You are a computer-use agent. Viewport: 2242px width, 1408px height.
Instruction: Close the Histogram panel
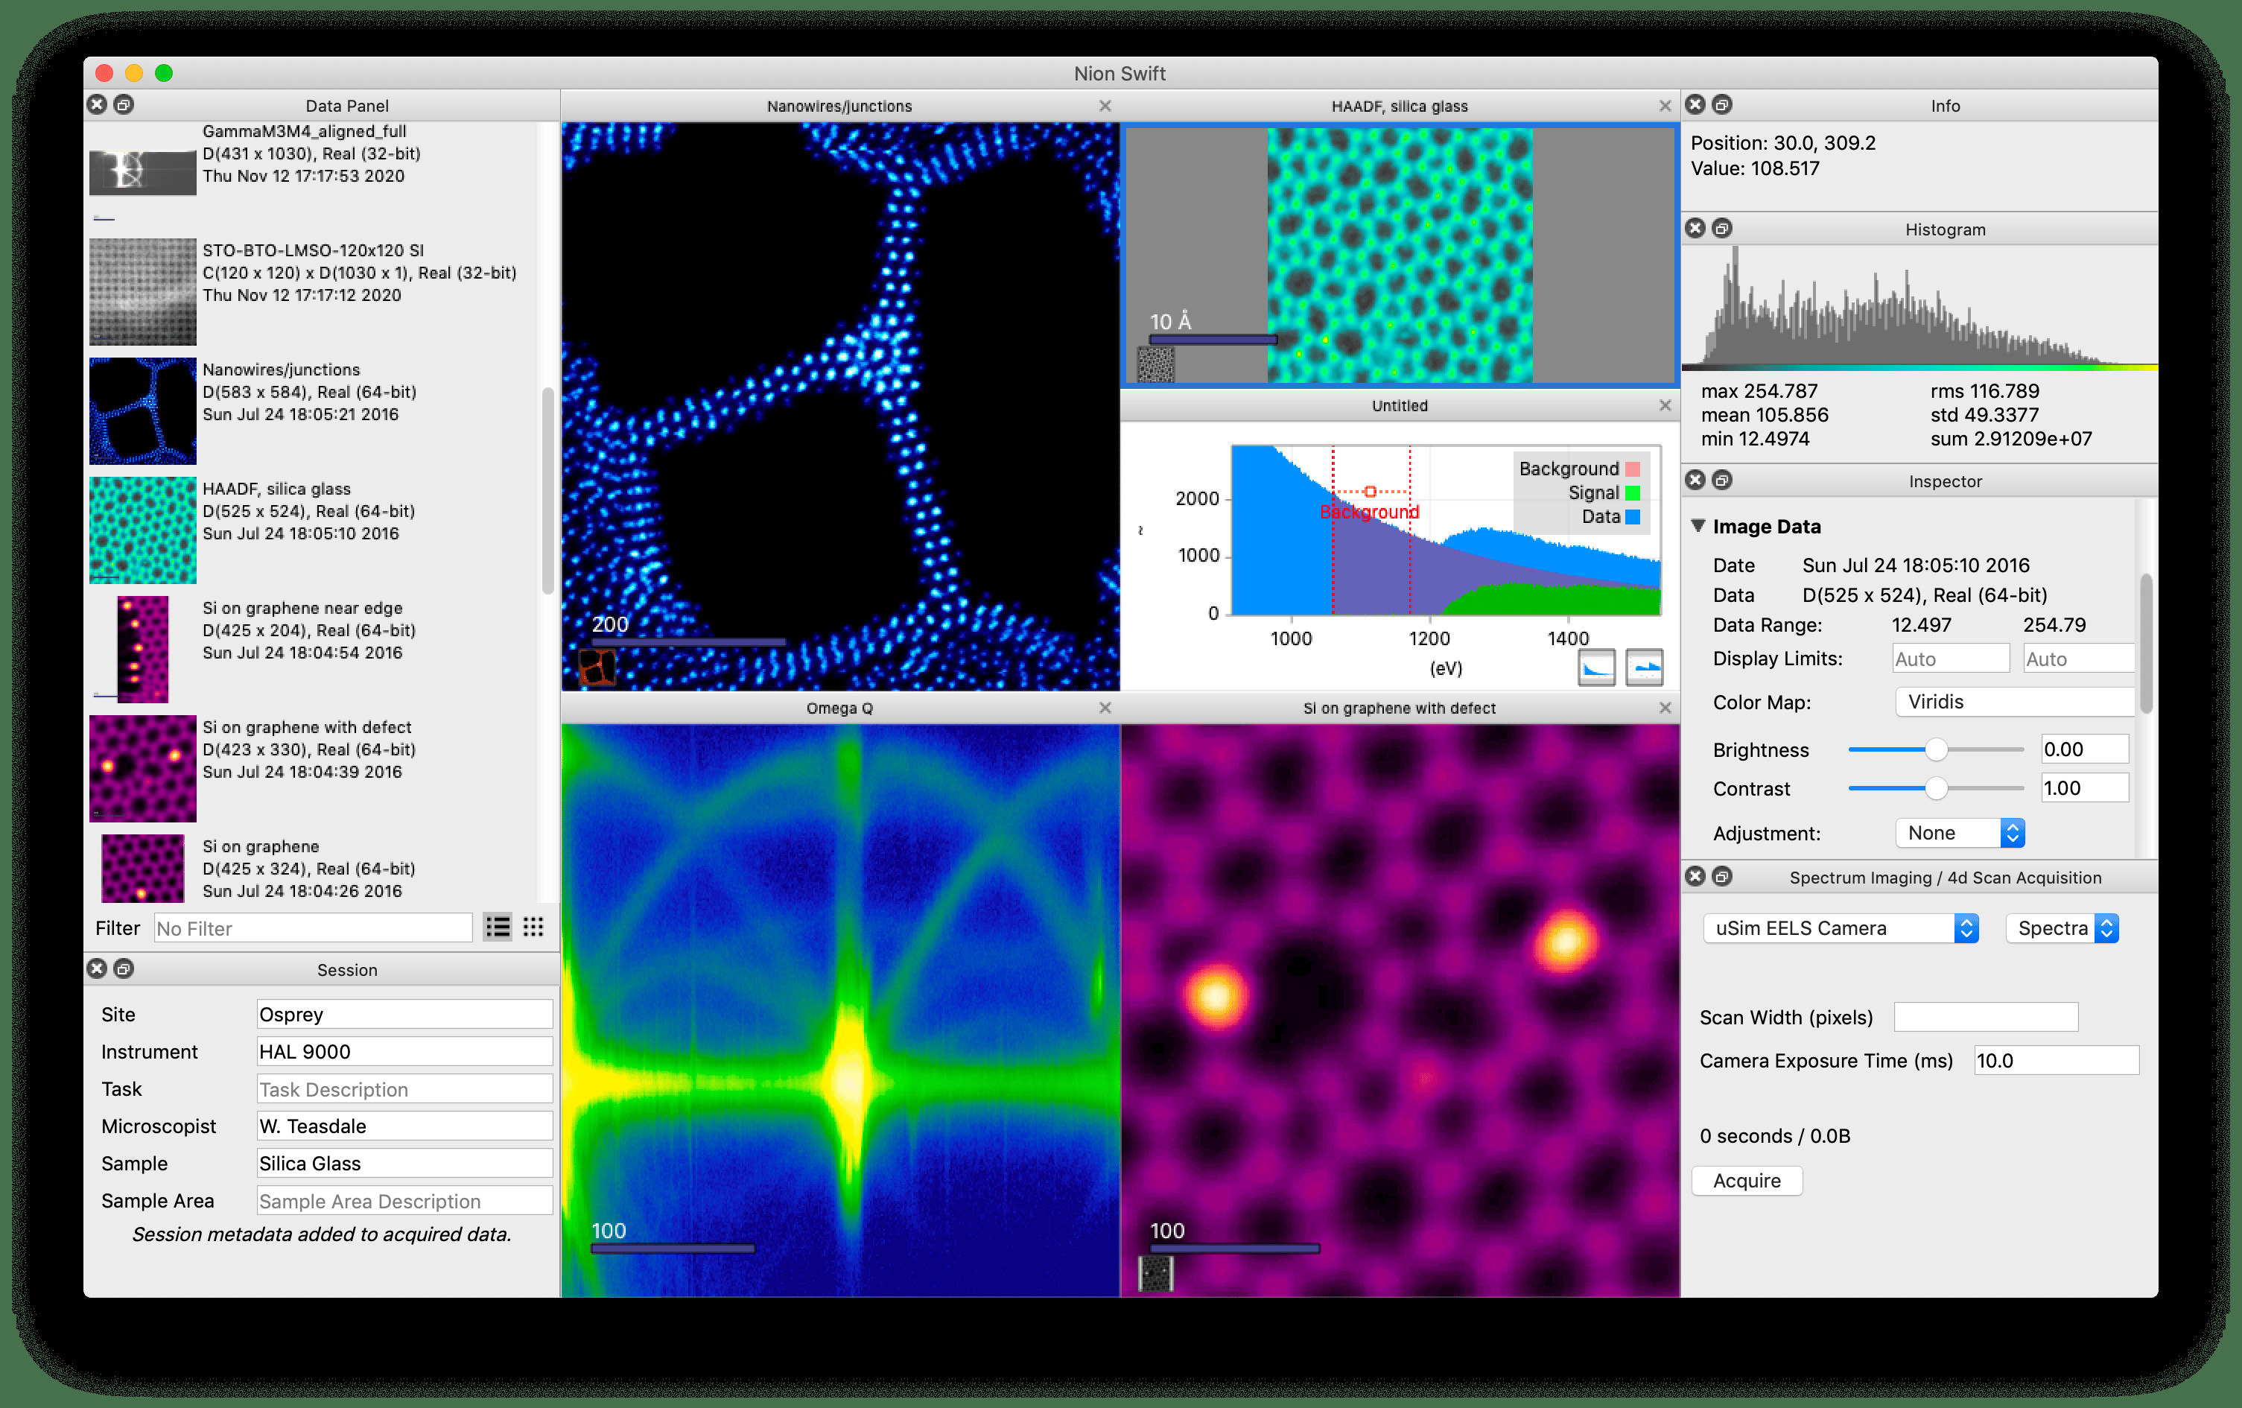click(1695, 228)
